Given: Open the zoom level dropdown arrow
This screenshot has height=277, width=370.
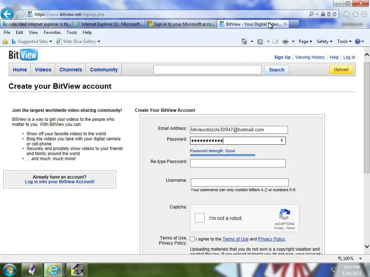Looking at the screenshot, I should pyautogui.click(x=361, y=258).
